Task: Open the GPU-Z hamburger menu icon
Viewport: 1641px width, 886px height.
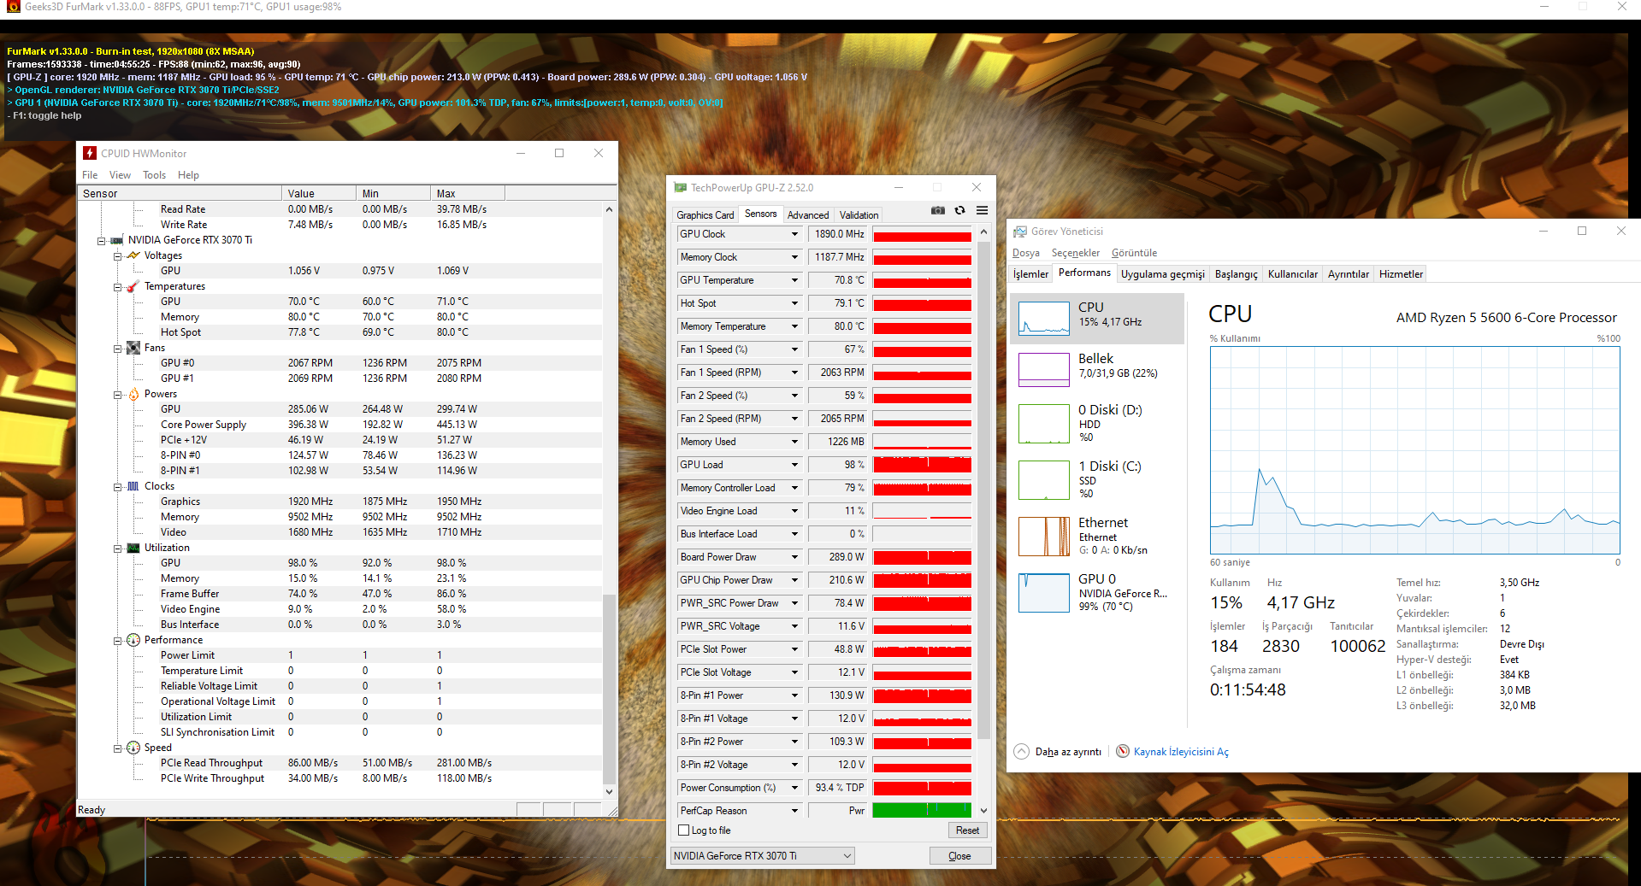Action: tap(983, 210)
